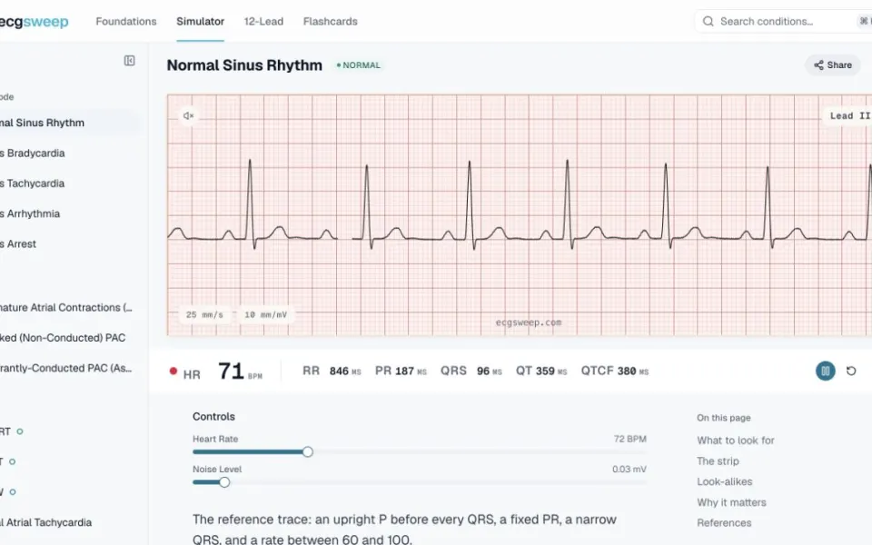Go to the Flashcards tab
Viewport: 872px width, 545px height.
pos(331,22)
